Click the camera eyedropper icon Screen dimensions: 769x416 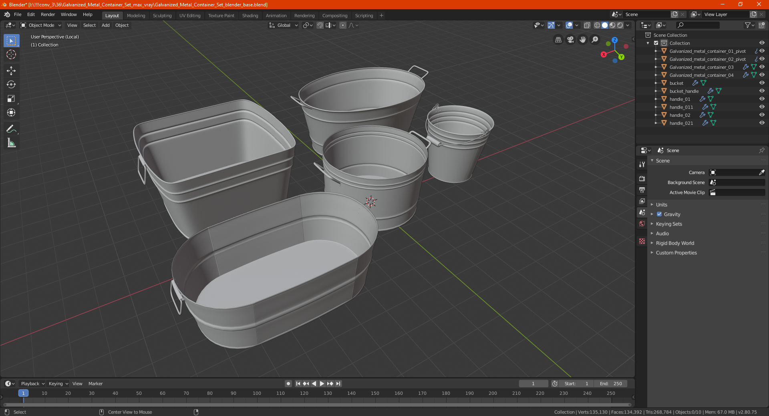761,172
